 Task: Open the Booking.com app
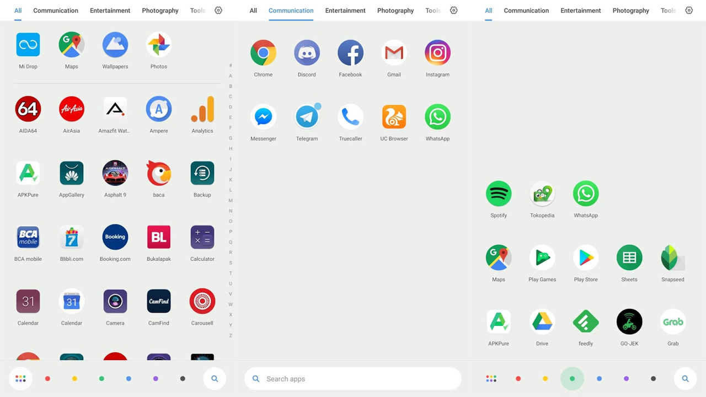tap(115, 237)
